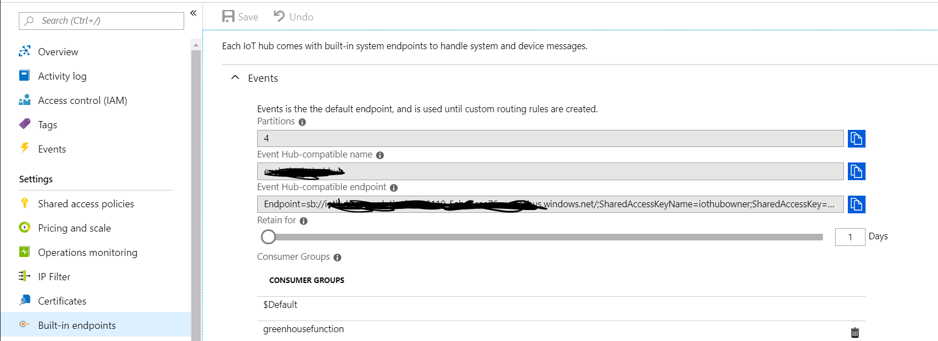Click the Shared access policies key icon
Screen dimensions: 938x341
tap(24, 203)
